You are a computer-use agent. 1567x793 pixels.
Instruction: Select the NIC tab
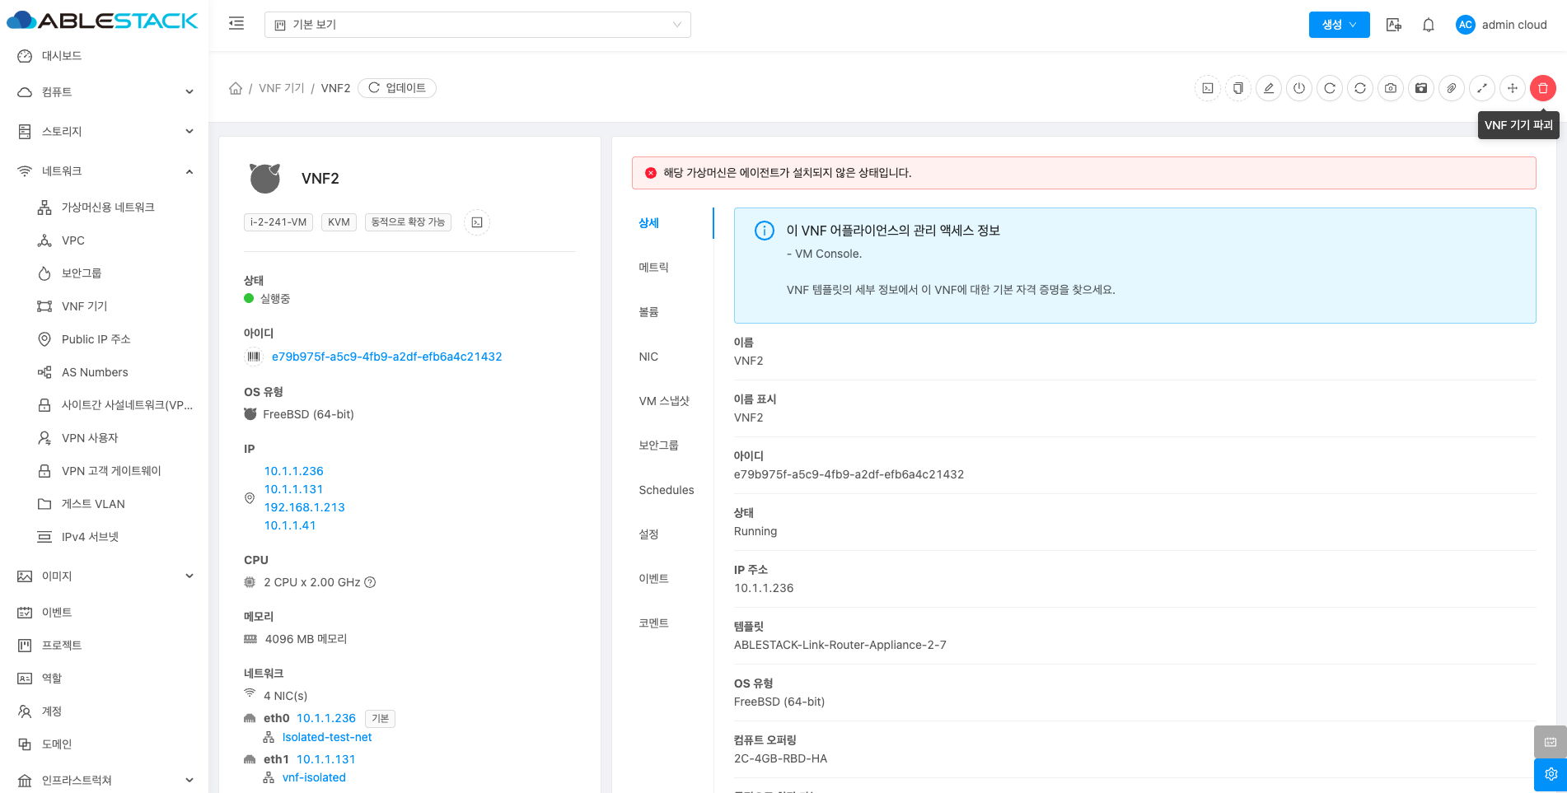pos(648,357)
